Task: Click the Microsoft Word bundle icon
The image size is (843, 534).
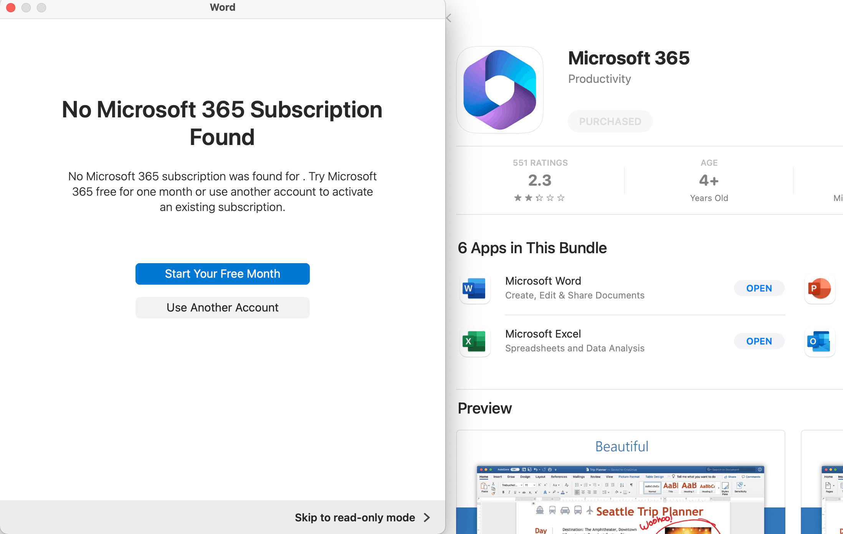Action: tap(474, 288)
